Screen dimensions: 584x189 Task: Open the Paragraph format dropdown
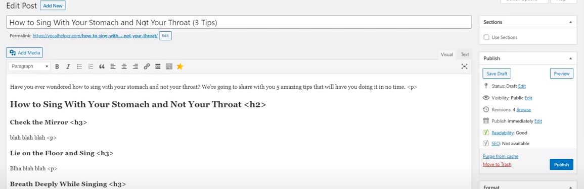coord(29,67)
